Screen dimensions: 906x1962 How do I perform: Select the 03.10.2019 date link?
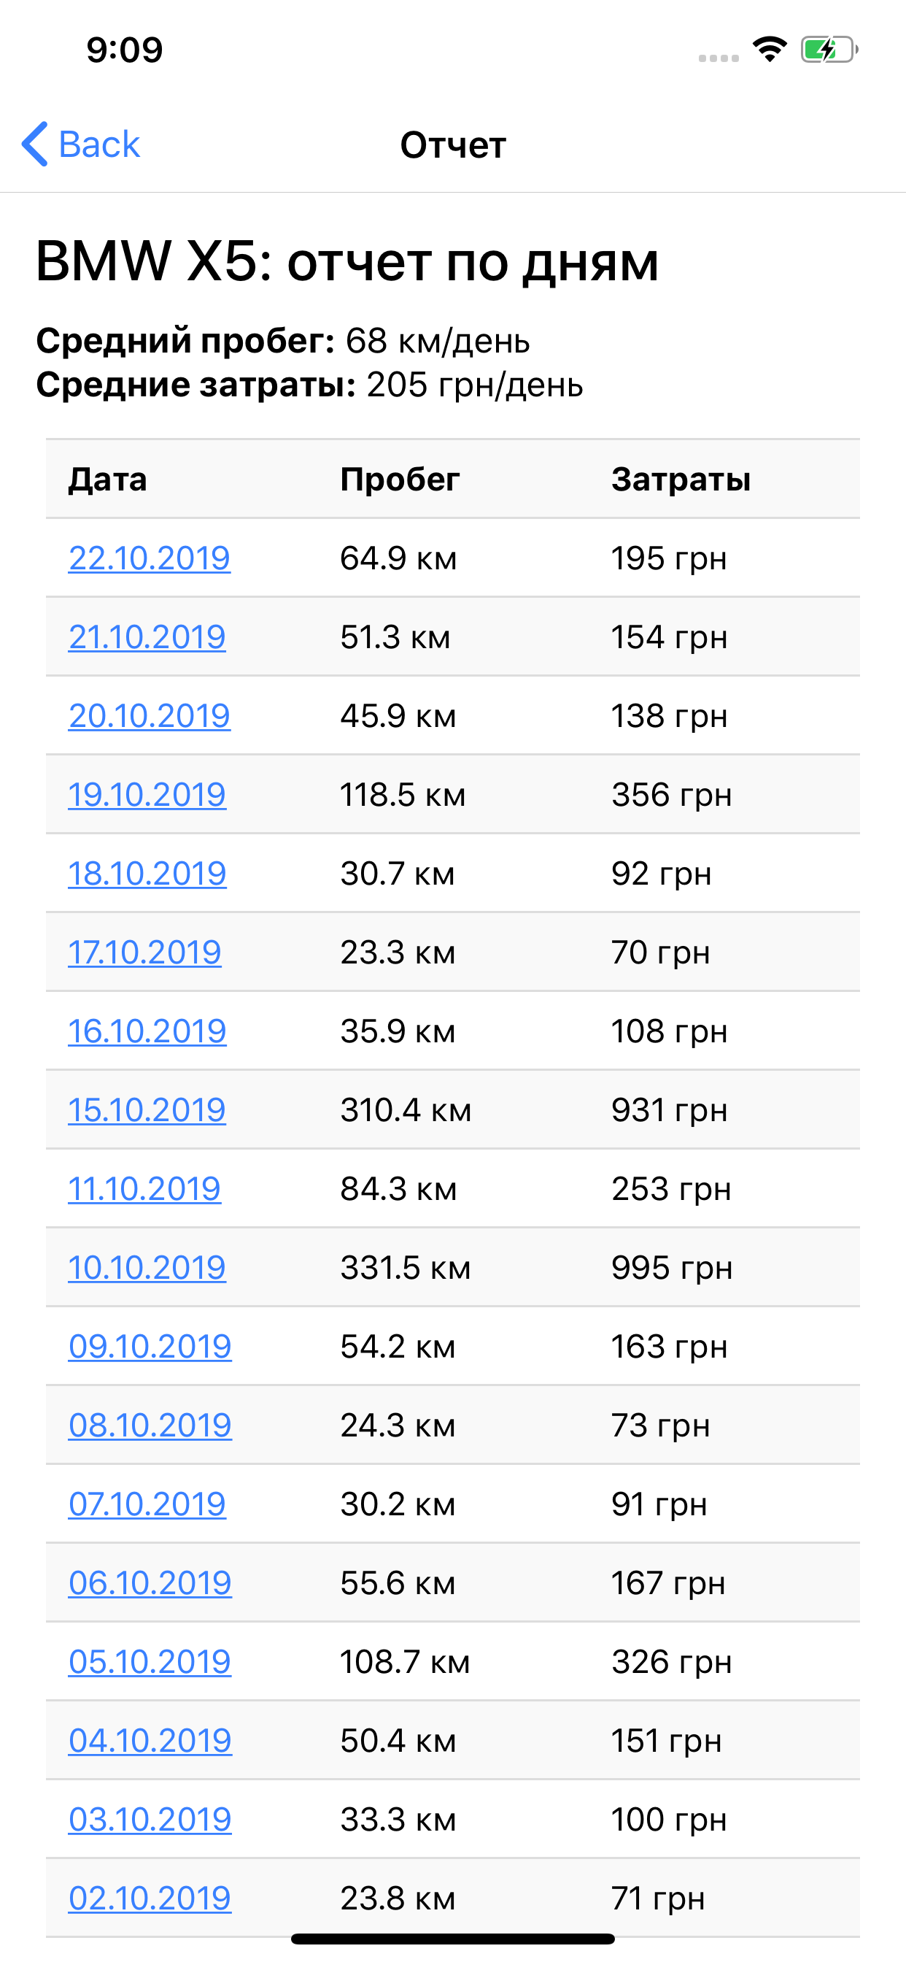pos(150,1820)
